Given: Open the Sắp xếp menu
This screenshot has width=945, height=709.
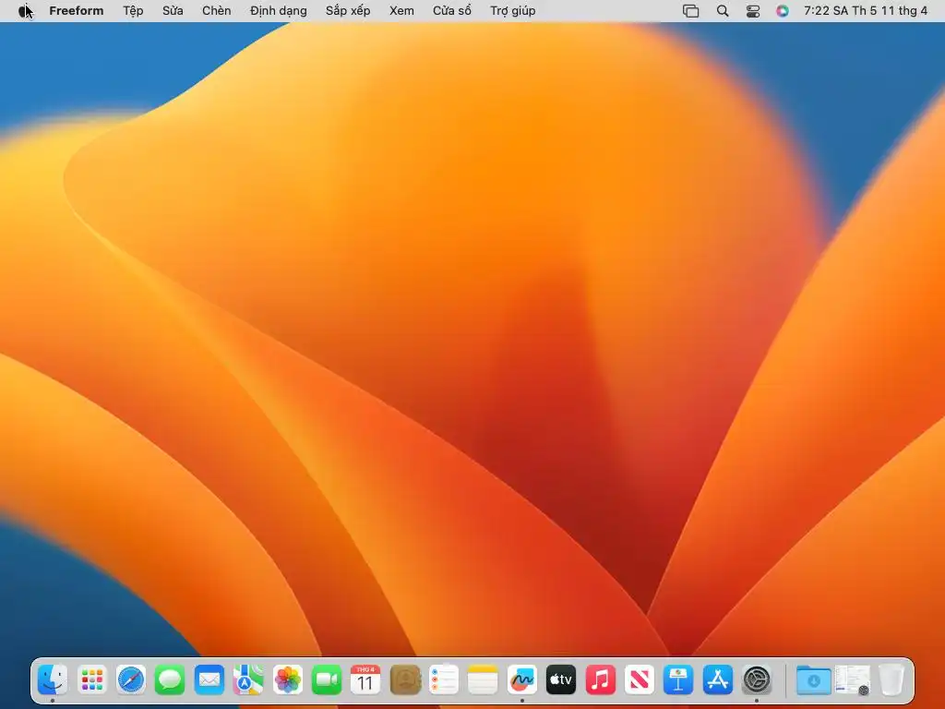Looking at the screenshot, I should 348,11.
